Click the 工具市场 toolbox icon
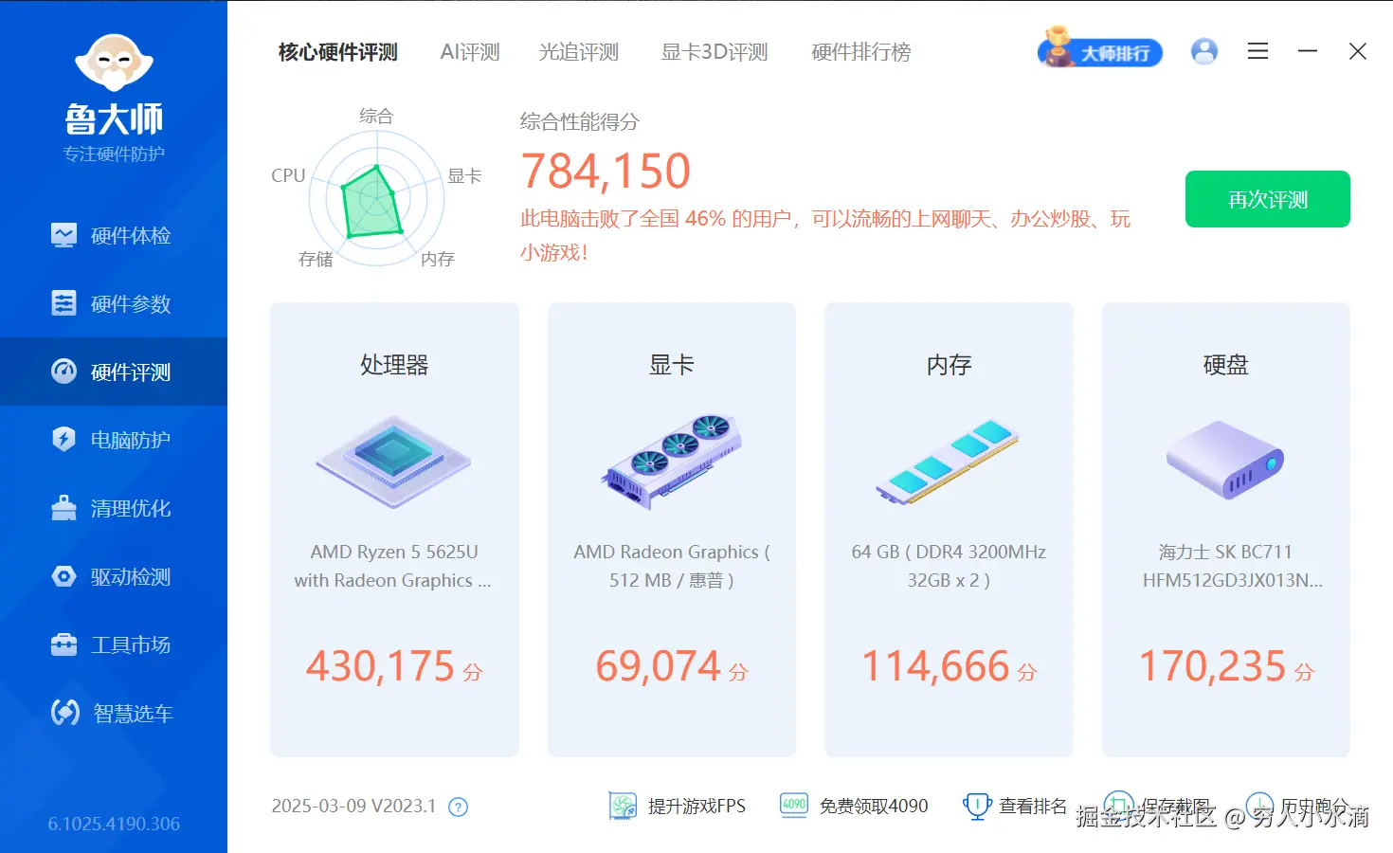1393x853 pixels. (x=63, y=644)
